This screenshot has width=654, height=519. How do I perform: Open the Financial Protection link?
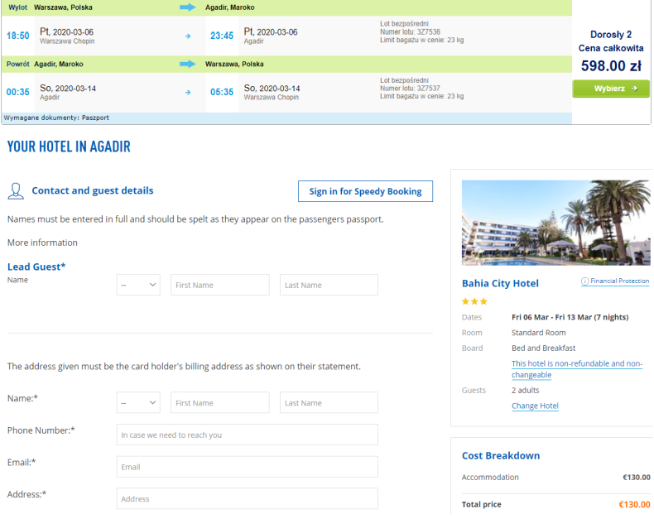coord(619,281)
